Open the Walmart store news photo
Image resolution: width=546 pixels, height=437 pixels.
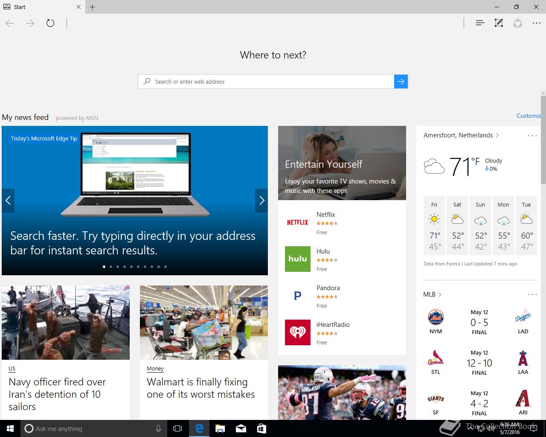[204, 323]
